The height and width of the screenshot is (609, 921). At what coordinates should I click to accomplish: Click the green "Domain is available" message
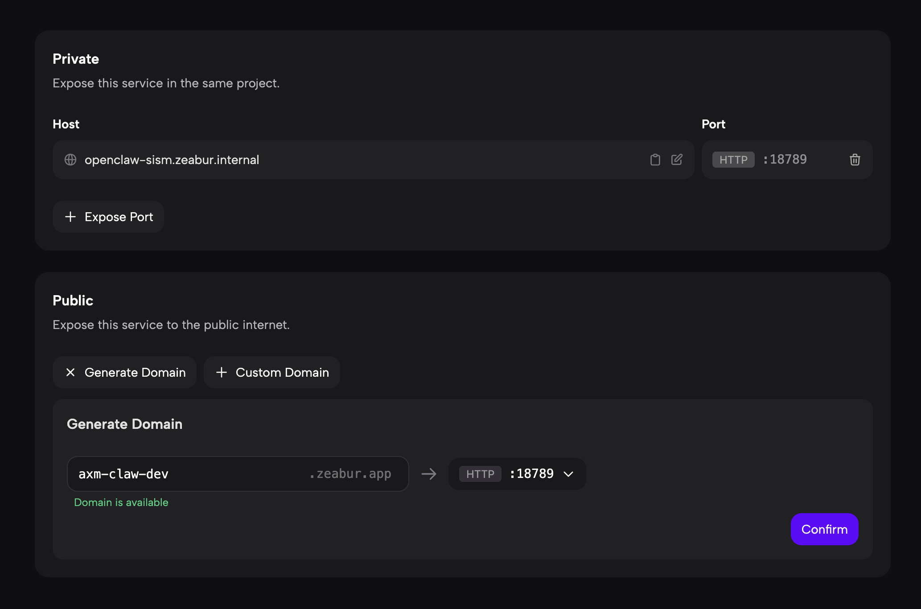[x=121, y=502]
